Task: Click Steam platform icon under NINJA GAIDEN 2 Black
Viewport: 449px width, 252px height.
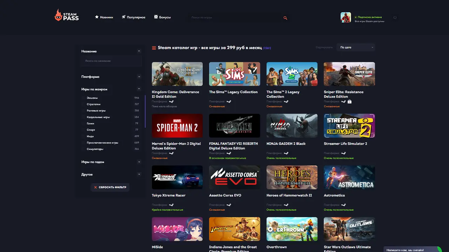Action: [286, 153]
